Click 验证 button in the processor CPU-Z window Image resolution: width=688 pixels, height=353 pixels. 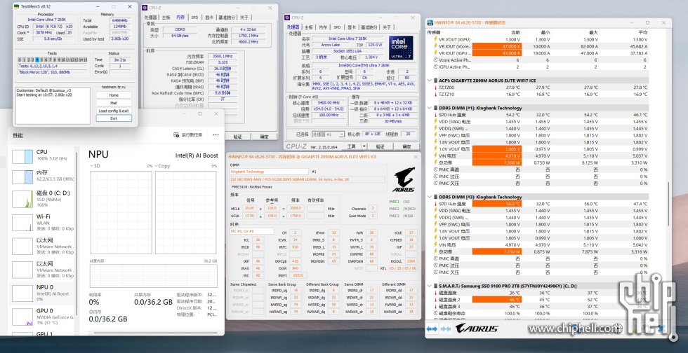coord(380,146)
